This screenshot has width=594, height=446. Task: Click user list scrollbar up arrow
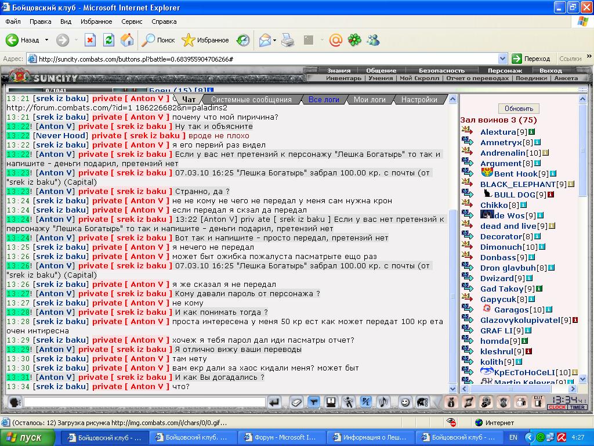pyautogui.click(x=582, y=99)
